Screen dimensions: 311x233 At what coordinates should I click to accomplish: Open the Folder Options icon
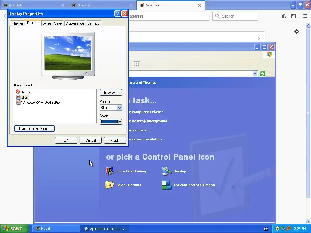pyautogui.click(x=110, y=185)
